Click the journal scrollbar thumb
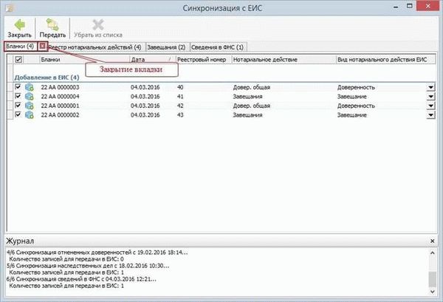Viewport: 443px width, 302px height. [x=432, y=279]
